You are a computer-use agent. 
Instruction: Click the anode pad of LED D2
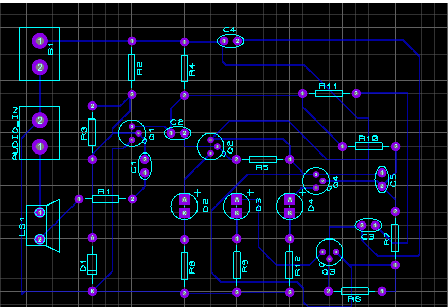[x=185, y=200]
